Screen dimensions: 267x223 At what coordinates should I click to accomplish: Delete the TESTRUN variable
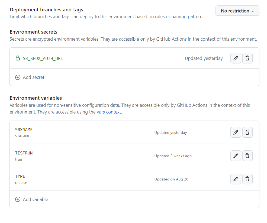247,156
